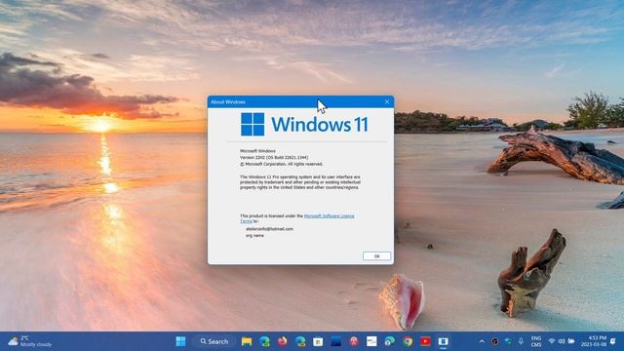Viewport: 624px width, 351px height.
Task: Click the battery status icon
Action: [571, 341]
